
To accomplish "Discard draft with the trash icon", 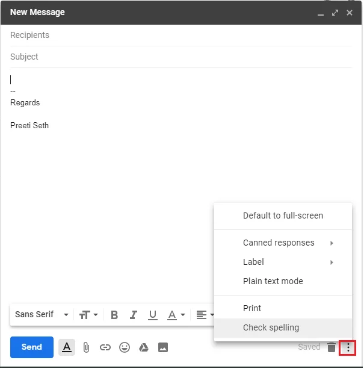I will pyautogui.click(x=332, y=347).
